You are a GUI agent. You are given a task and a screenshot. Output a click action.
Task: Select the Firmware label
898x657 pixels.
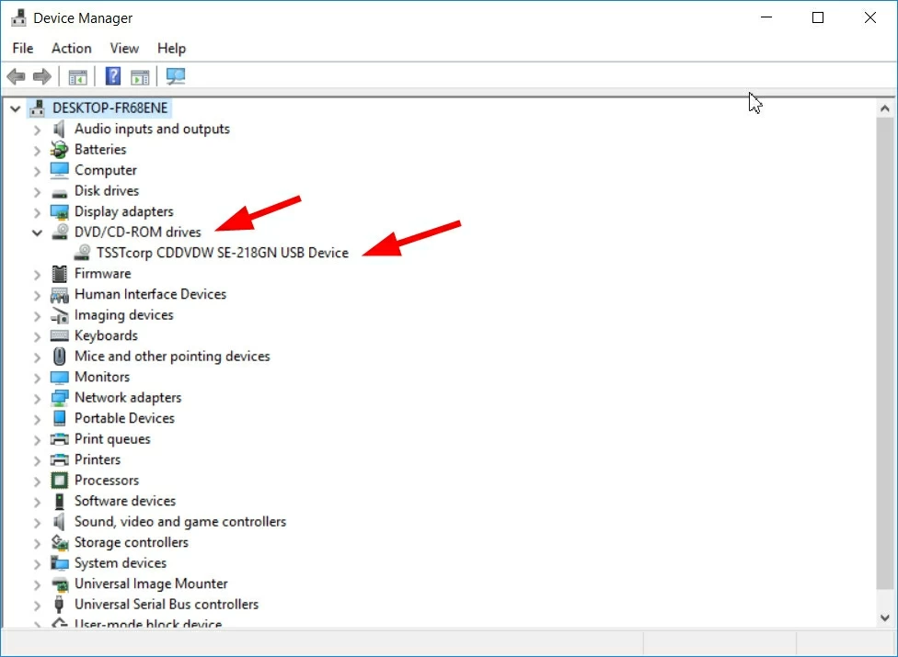point(102,273)
